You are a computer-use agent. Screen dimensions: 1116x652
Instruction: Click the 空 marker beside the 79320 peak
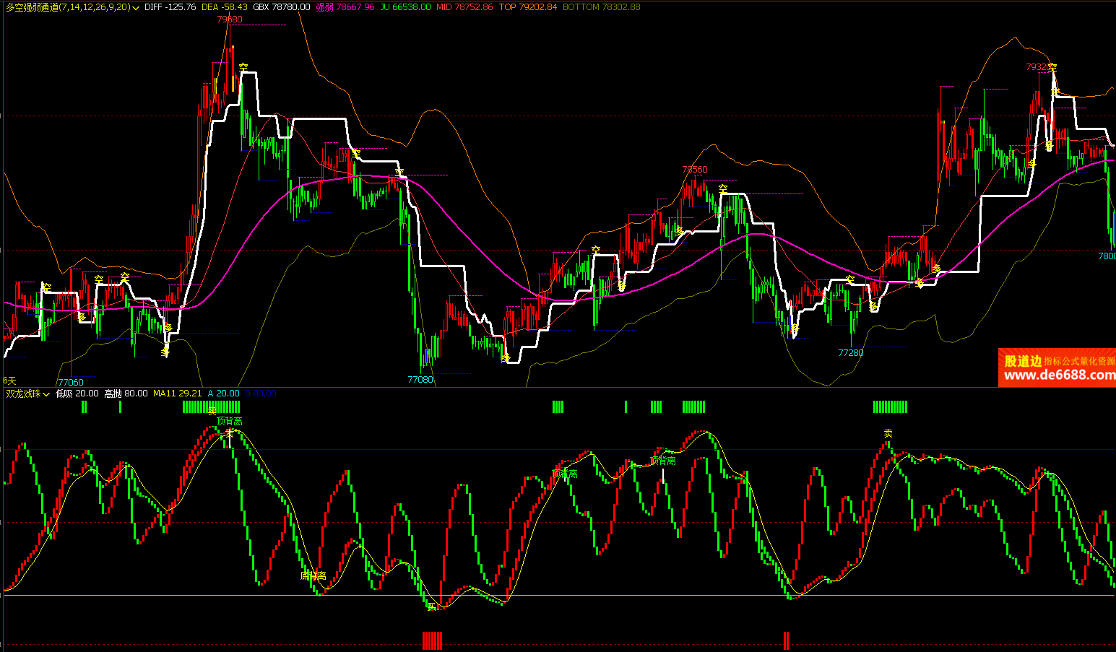1052,67
